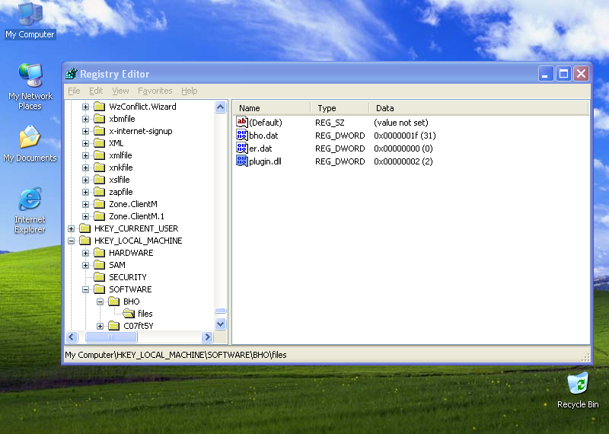Select the HKEY_LOCAL_MACHINE label

139,241
